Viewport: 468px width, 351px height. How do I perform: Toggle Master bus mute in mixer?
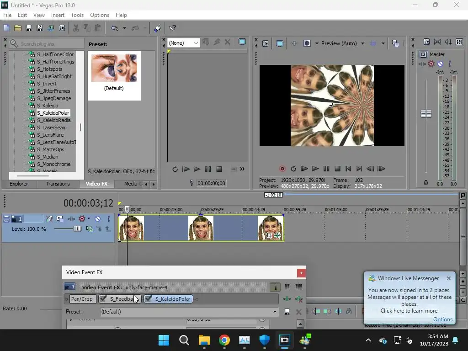coord(440,64)
